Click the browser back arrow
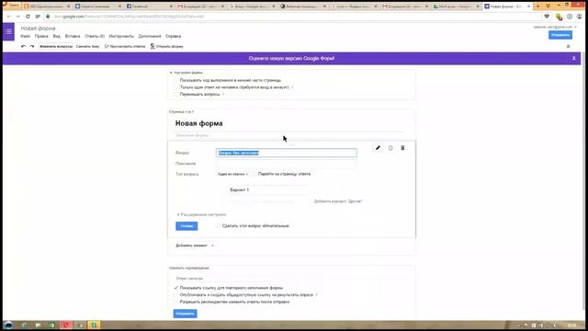 [8, 17]
